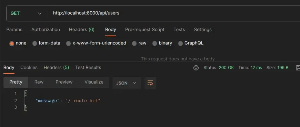Open the Authorization tab
The image size is (300, 127).
tap(46, 29)
